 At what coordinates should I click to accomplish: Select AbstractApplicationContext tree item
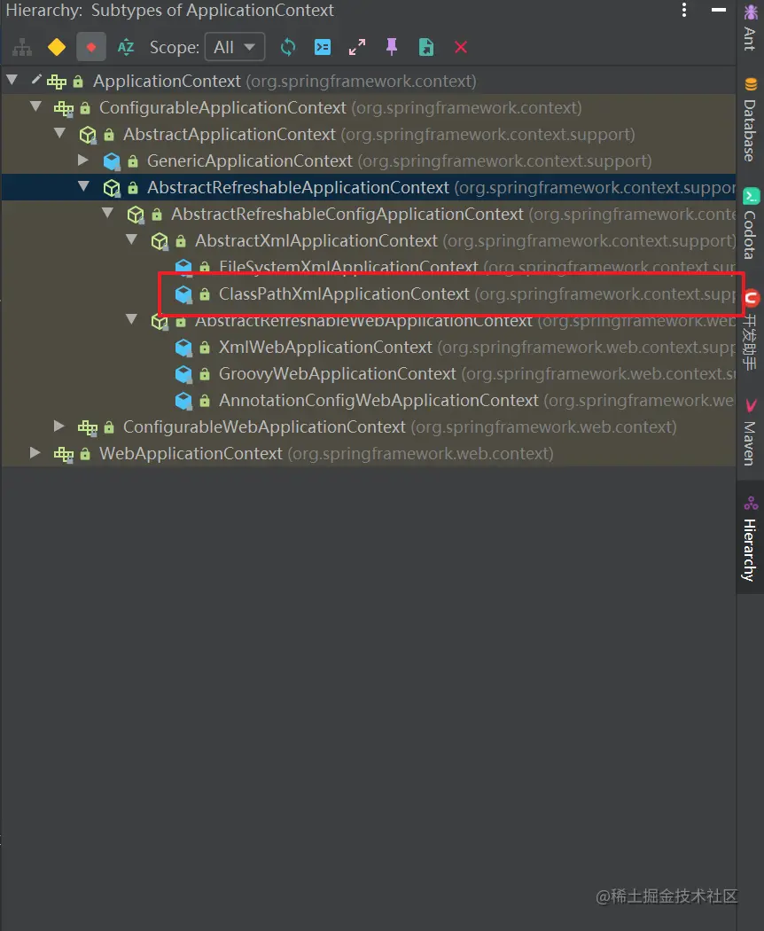pos(368,134)
